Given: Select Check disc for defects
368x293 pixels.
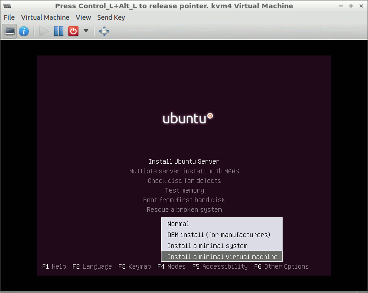Looking at the screenshot, I should click(184, 181).
